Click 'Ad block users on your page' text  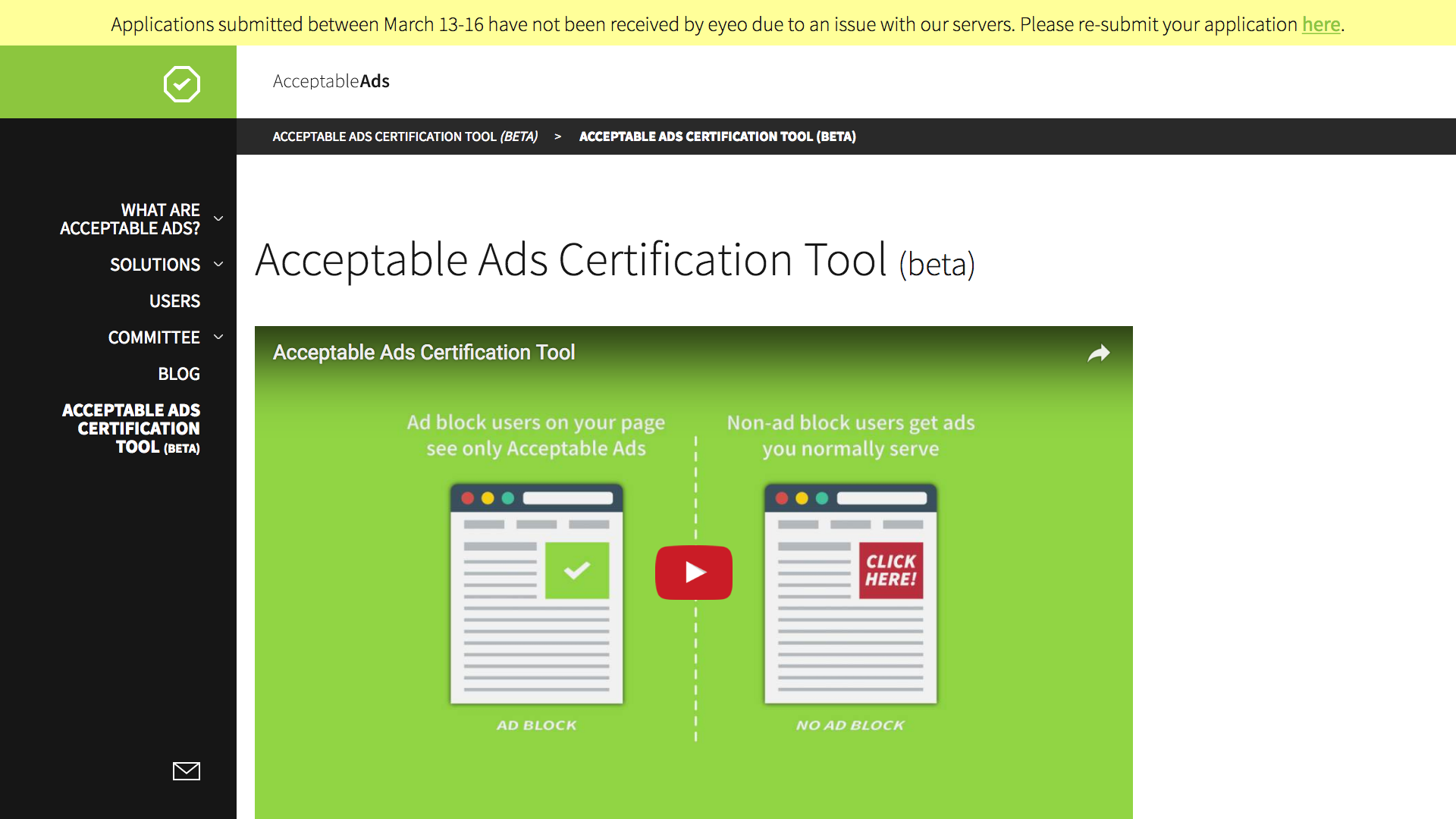(536, 422)
